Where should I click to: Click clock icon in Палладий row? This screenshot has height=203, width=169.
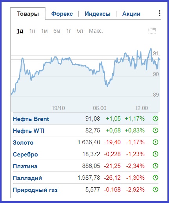pyautogui.click(x=155, y=178)
